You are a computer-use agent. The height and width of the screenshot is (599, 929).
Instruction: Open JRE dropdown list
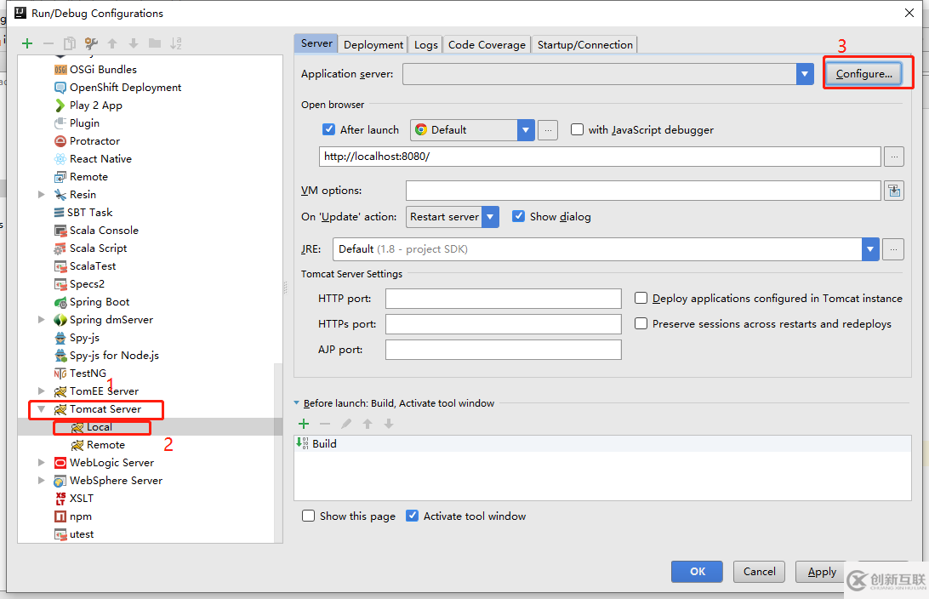point(870,249)
